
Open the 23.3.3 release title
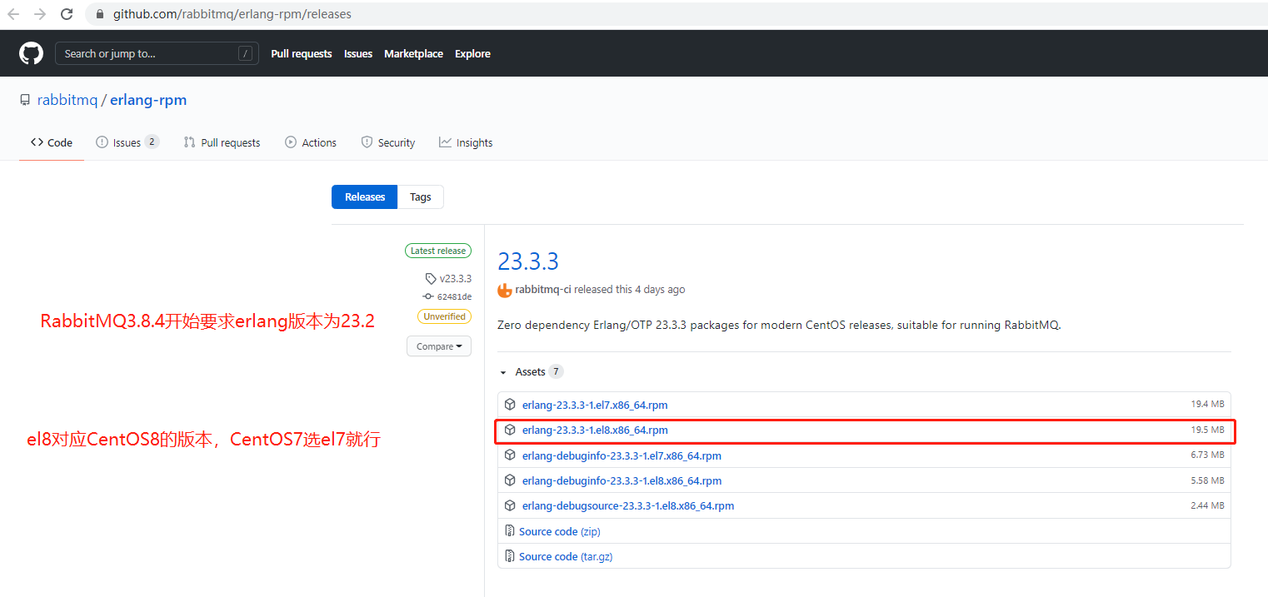[528, 261]
